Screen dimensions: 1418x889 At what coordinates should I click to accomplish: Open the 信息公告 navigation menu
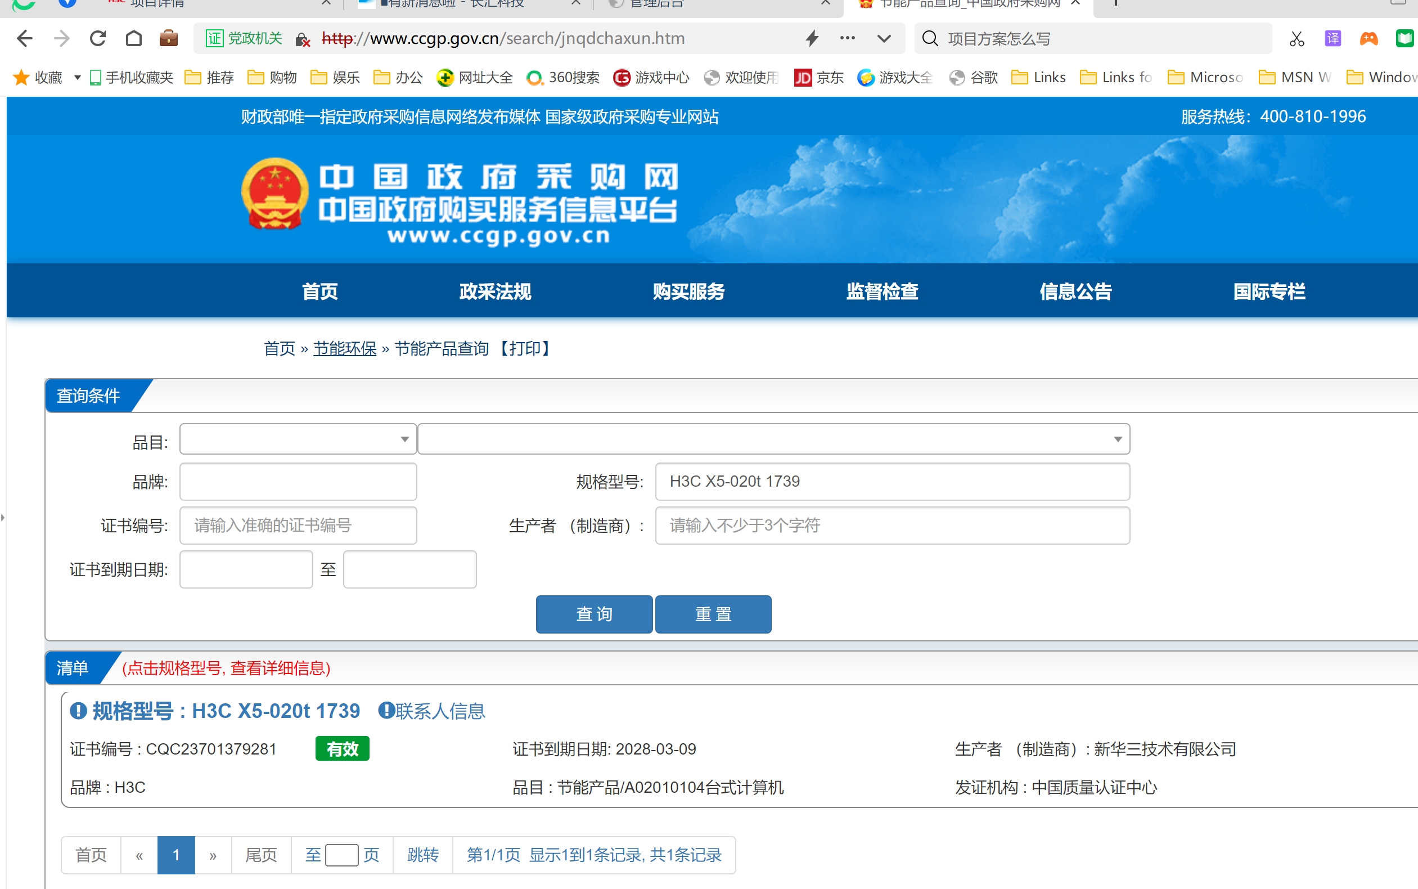pos(1075,291)
